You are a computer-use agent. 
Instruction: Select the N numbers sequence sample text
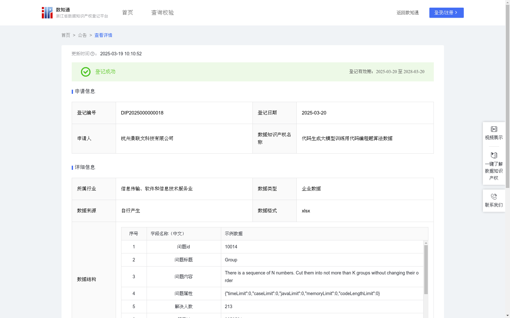click(x=322, y=277)
